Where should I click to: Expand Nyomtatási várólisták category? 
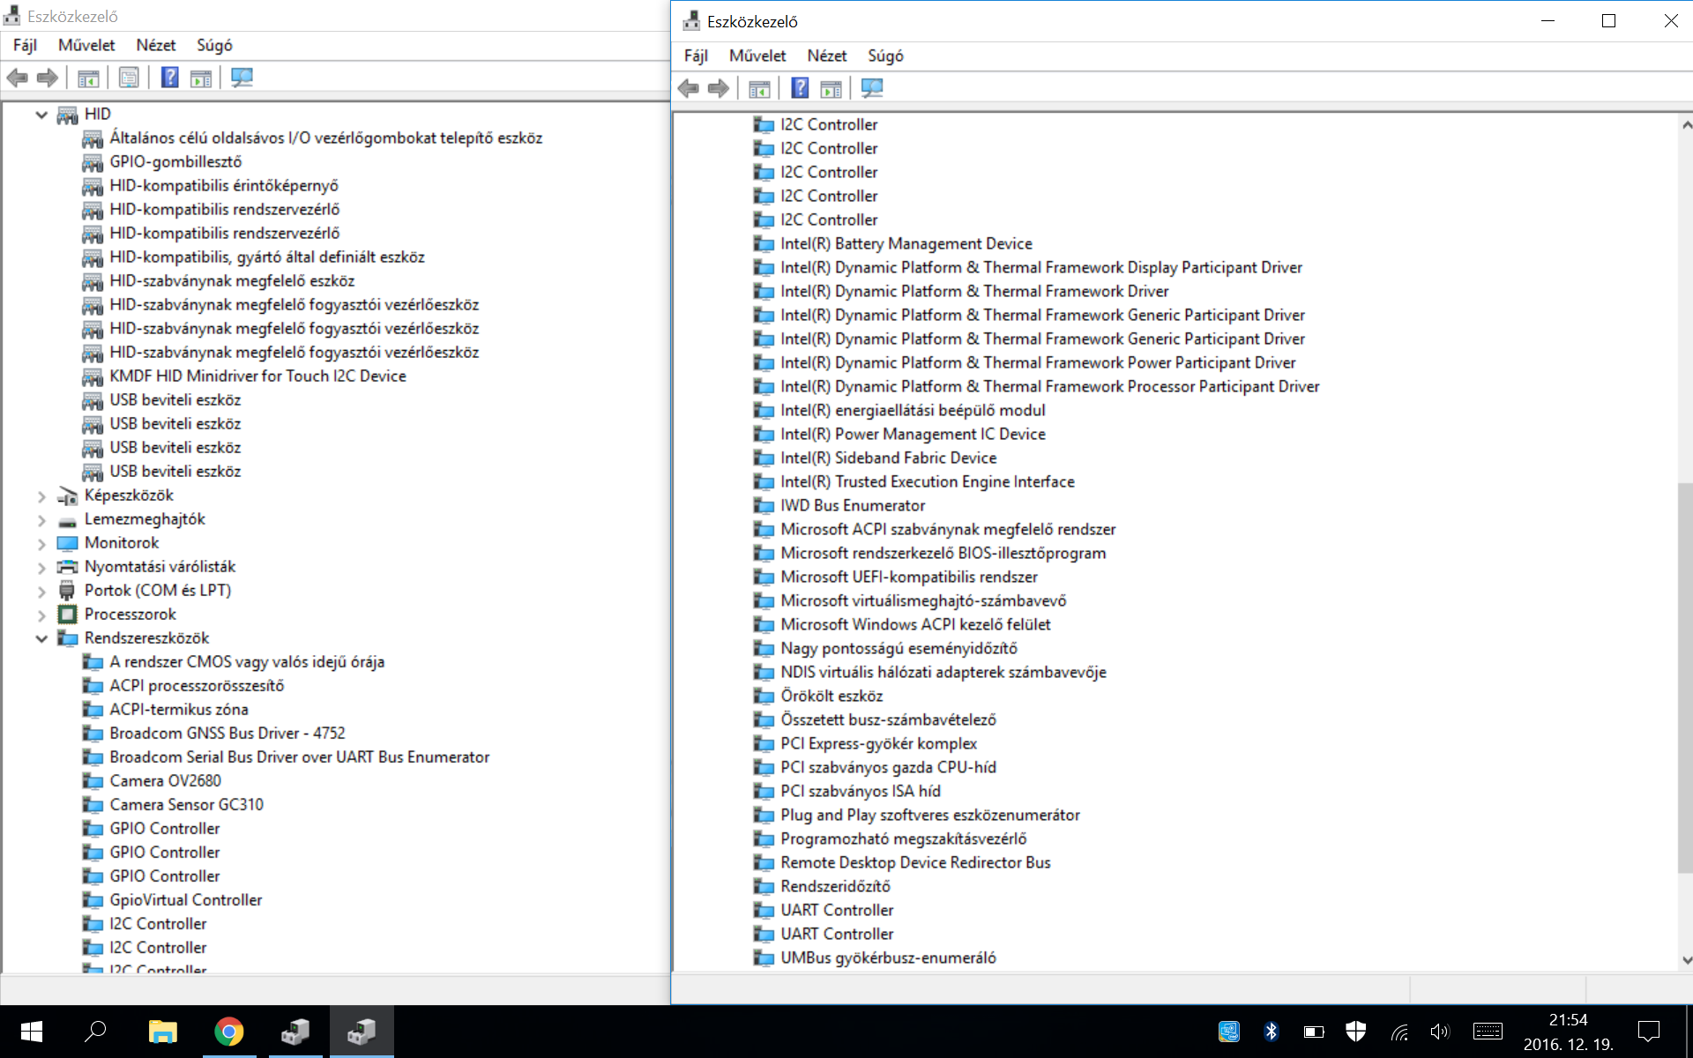click(41, 567)
